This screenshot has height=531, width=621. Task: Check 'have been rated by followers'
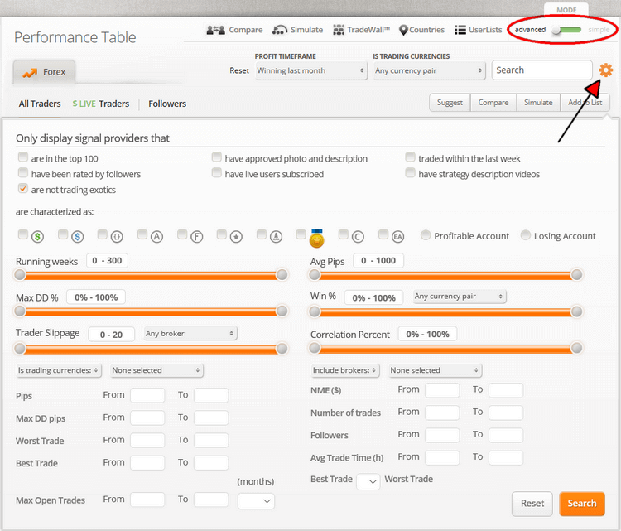pos(23,172)
